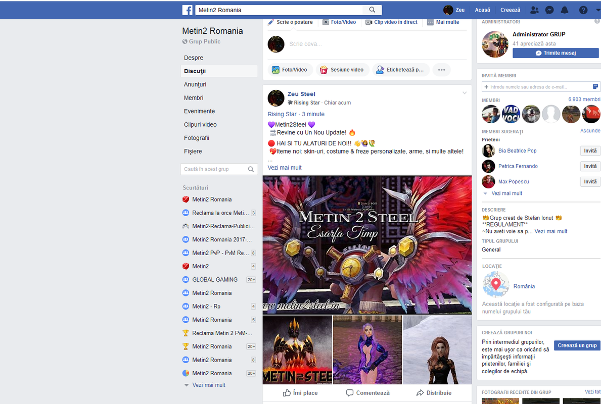Start a Sesiune video watch party
This screenshot has width=601, height=404.
click(342, 70)
